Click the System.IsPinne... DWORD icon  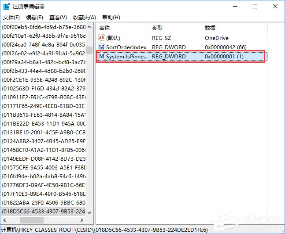click(101, 56)
